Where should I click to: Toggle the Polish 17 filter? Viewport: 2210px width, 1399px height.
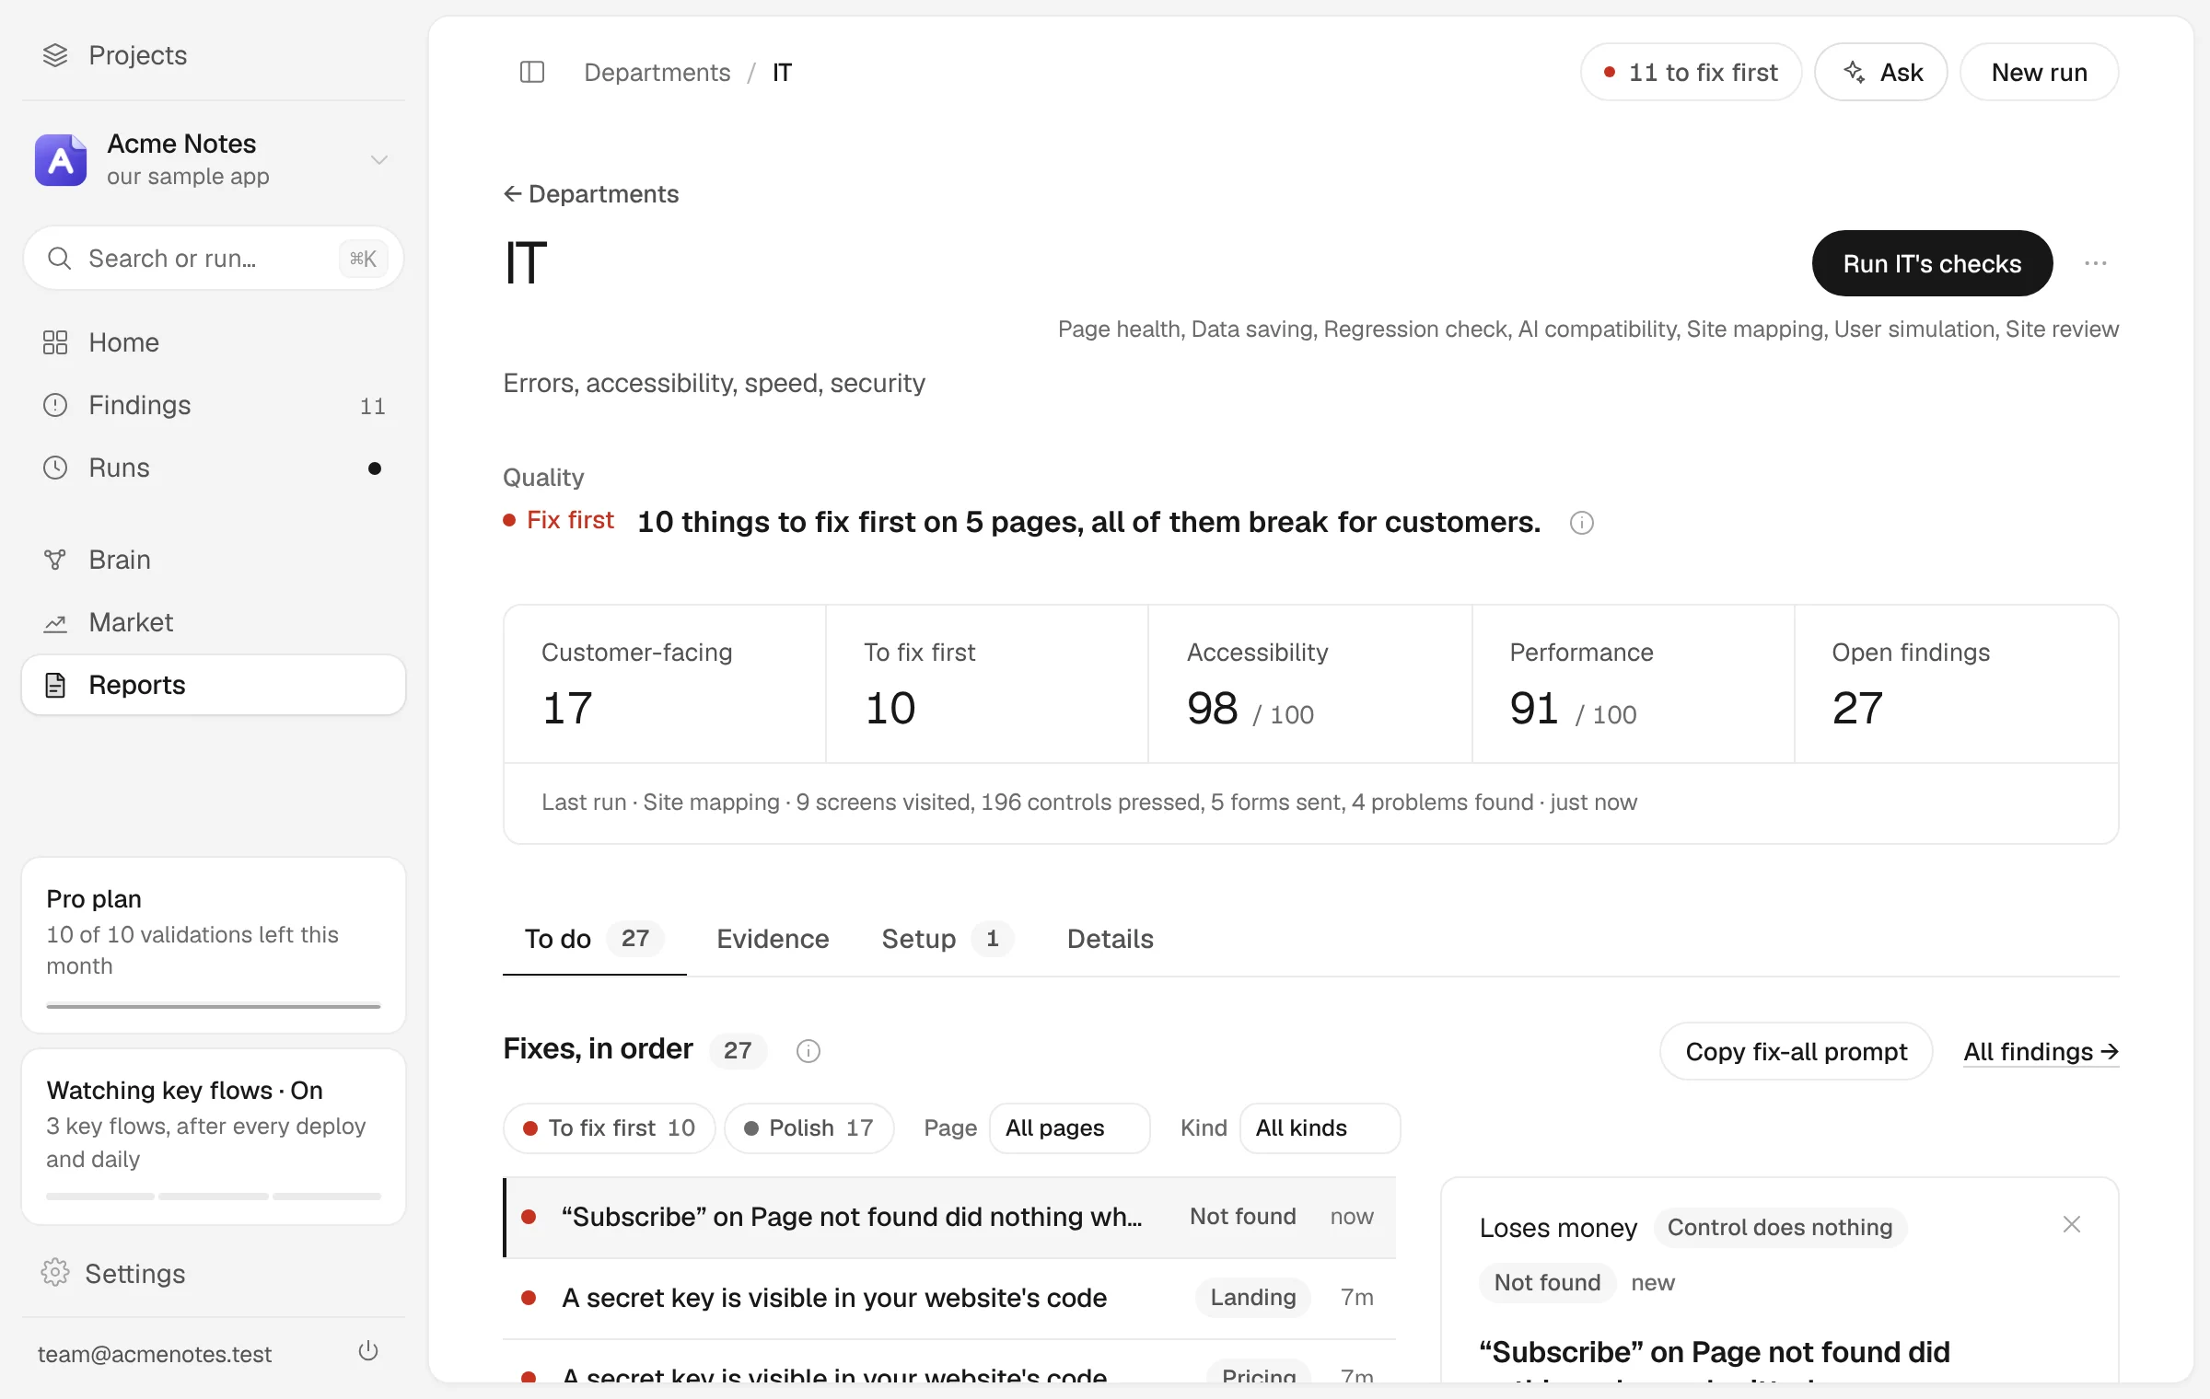point(808,1127)
